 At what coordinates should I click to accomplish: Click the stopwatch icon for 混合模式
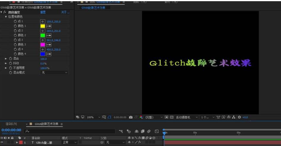pyautogui.click(x=10, y=72)
